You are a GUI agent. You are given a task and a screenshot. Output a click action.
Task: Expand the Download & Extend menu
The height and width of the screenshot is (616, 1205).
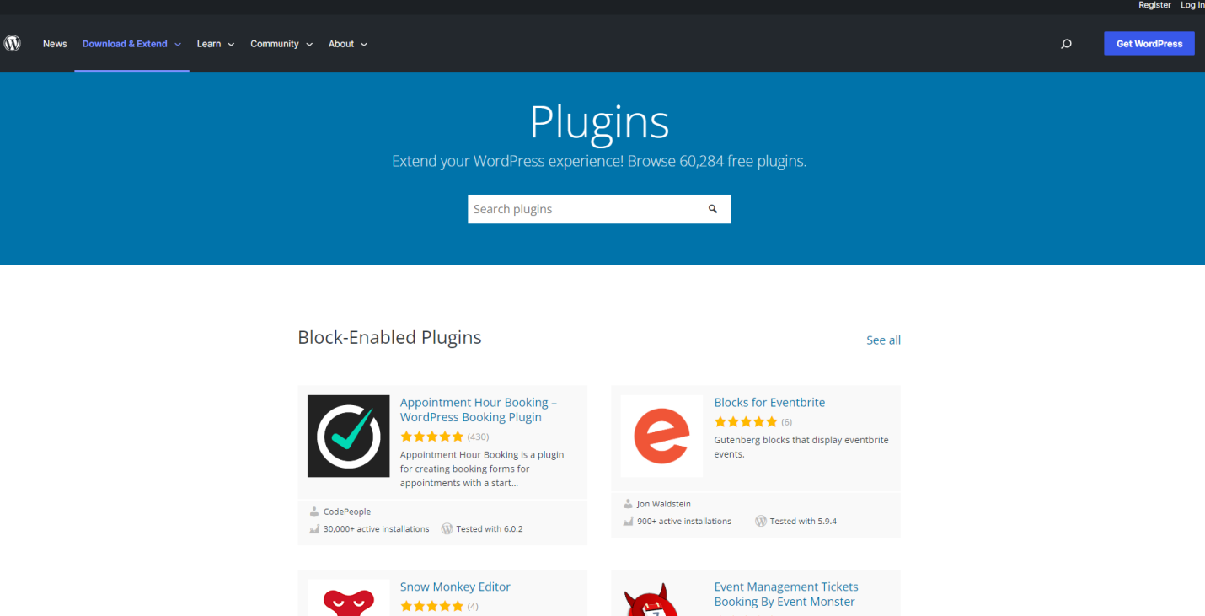pyautogui.click(x=131, y=44)
